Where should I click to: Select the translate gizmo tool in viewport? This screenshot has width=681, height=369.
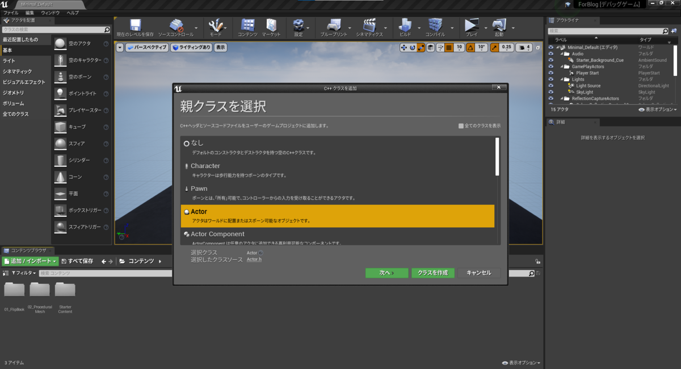click(x=404, y=48)
